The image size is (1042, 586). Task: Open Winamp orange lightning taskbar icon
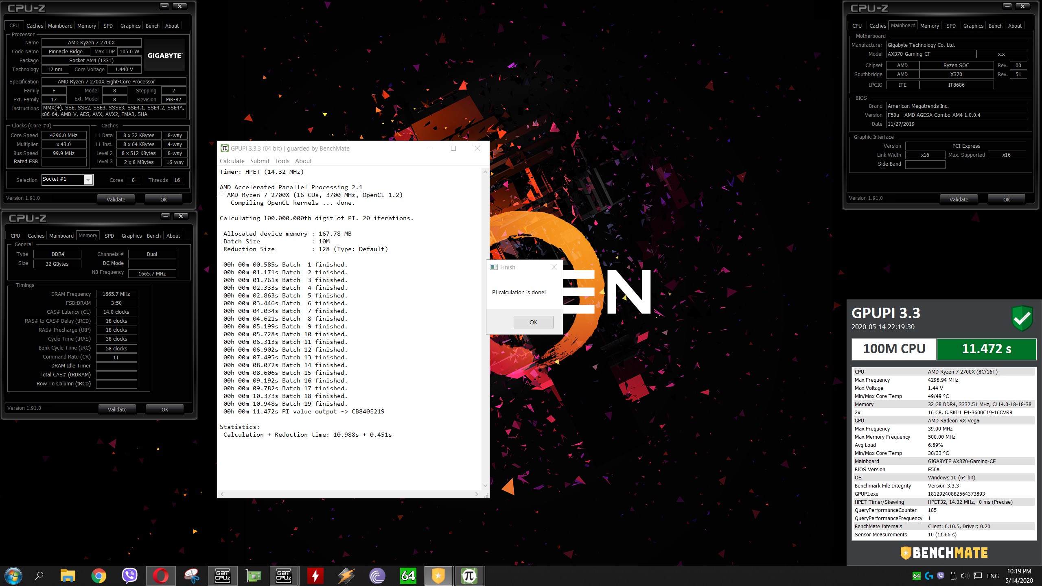point(346,576)
